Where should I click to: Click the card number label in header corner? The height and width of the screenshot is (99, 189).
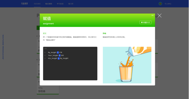[153, 15]
